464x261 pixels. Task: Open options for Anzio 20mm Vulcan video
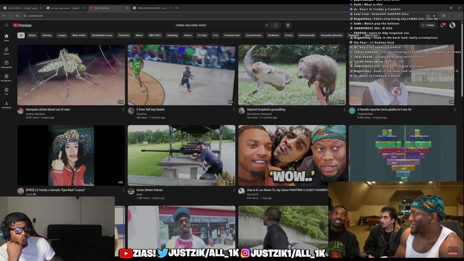click(x=233, y=190)
